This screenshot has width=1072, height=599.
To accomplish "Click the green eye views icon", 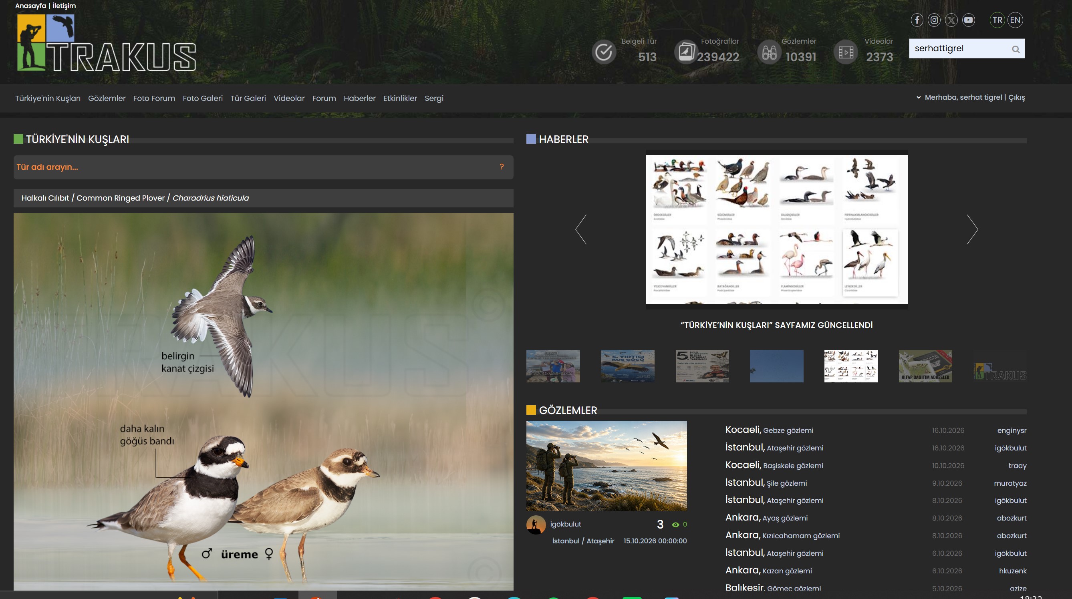I will (x=675, y=525).
